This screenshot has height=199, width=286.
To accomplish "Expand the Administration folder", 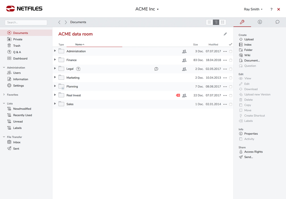I will click(x=55, y=51).
